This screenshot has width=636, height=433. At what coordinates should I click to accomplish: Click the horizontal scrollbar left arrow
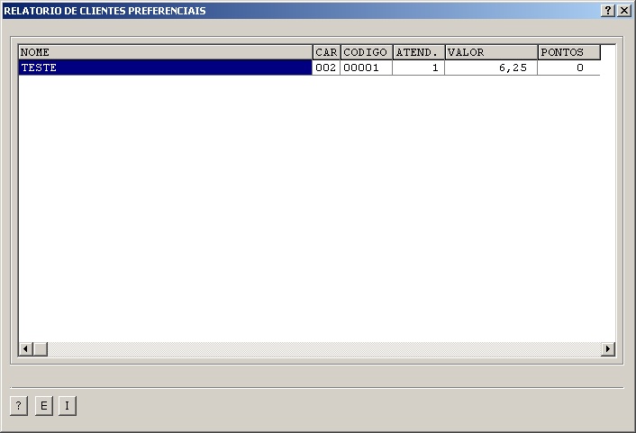[x=25, y=349]
